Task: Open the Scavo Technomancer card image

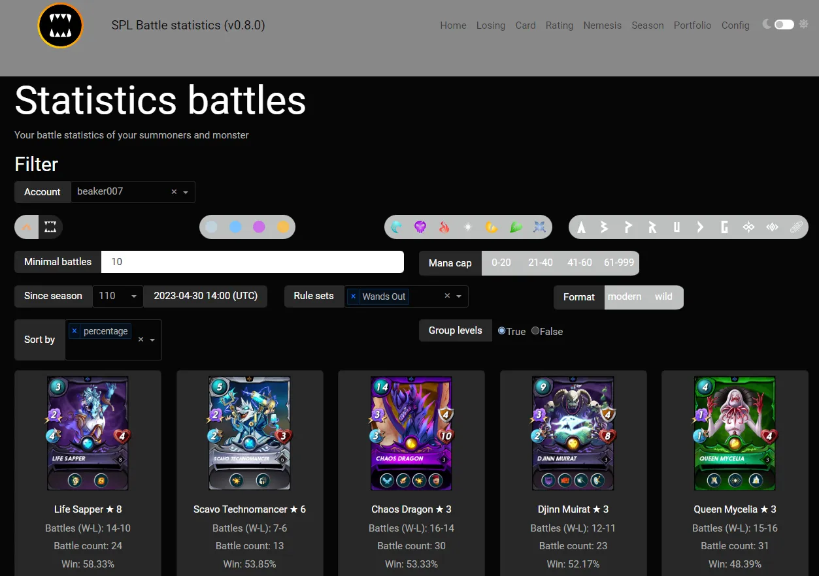Action: click(x=250, y=433)
